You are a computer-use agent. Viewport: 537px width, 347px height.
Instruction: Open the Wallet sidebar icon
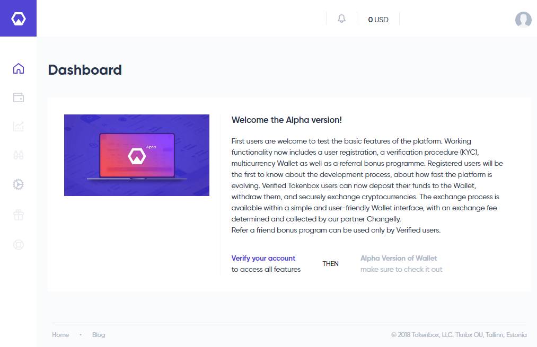19,97
